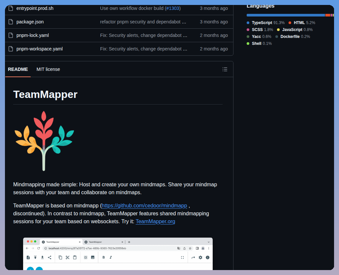The width and height of the screenshot is (339, 275).
Task: Click the italic I icon in screenshot
Action: 111,257
